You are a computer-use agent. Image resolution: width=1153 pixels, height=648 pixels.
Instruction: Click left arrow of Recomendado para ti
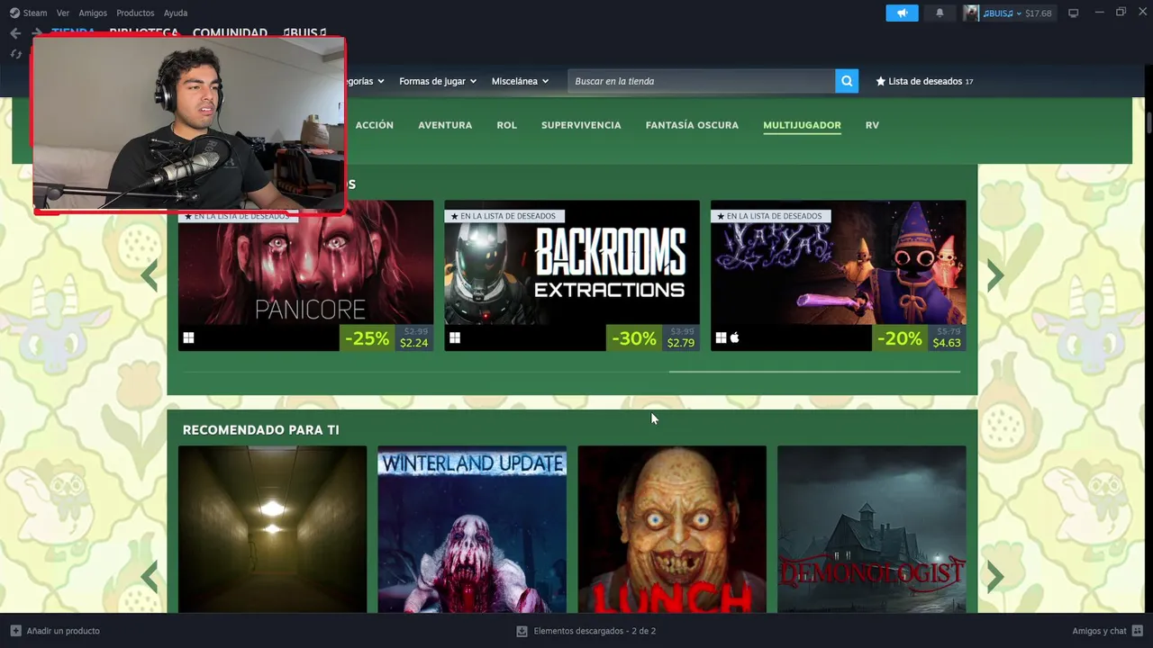[150, 577]
